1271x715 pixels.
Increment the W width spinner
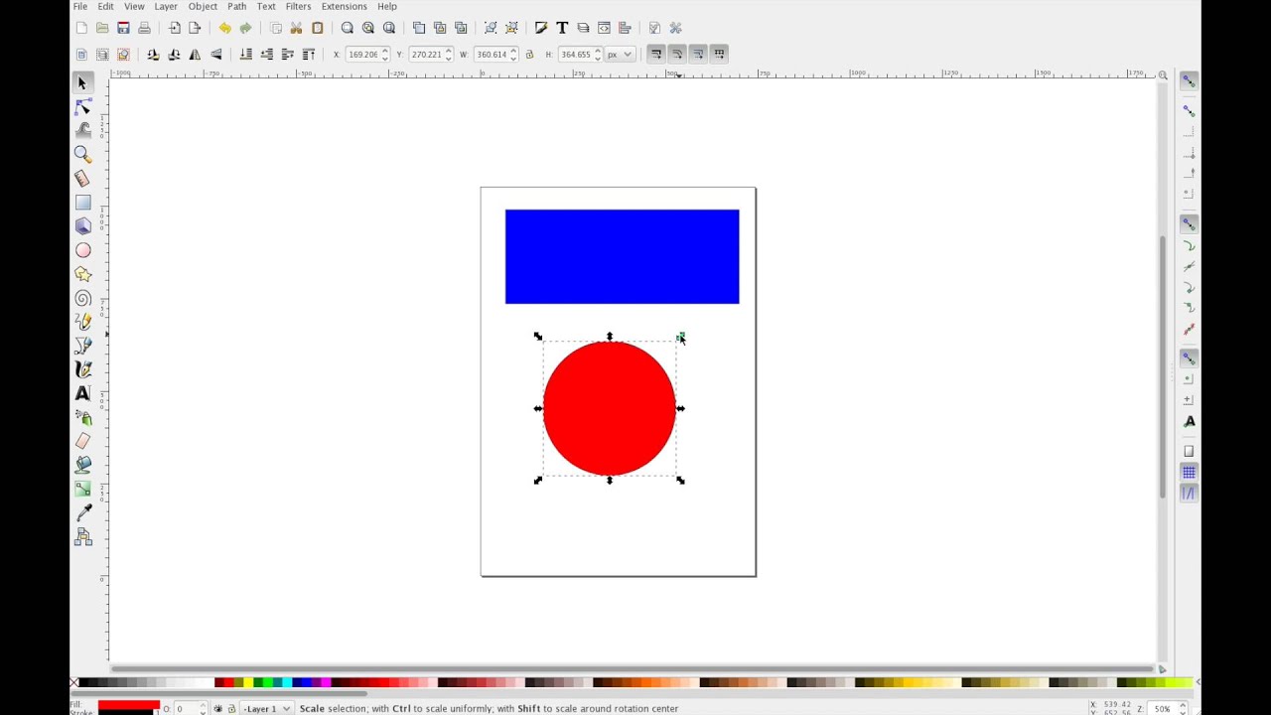point(514,51)
